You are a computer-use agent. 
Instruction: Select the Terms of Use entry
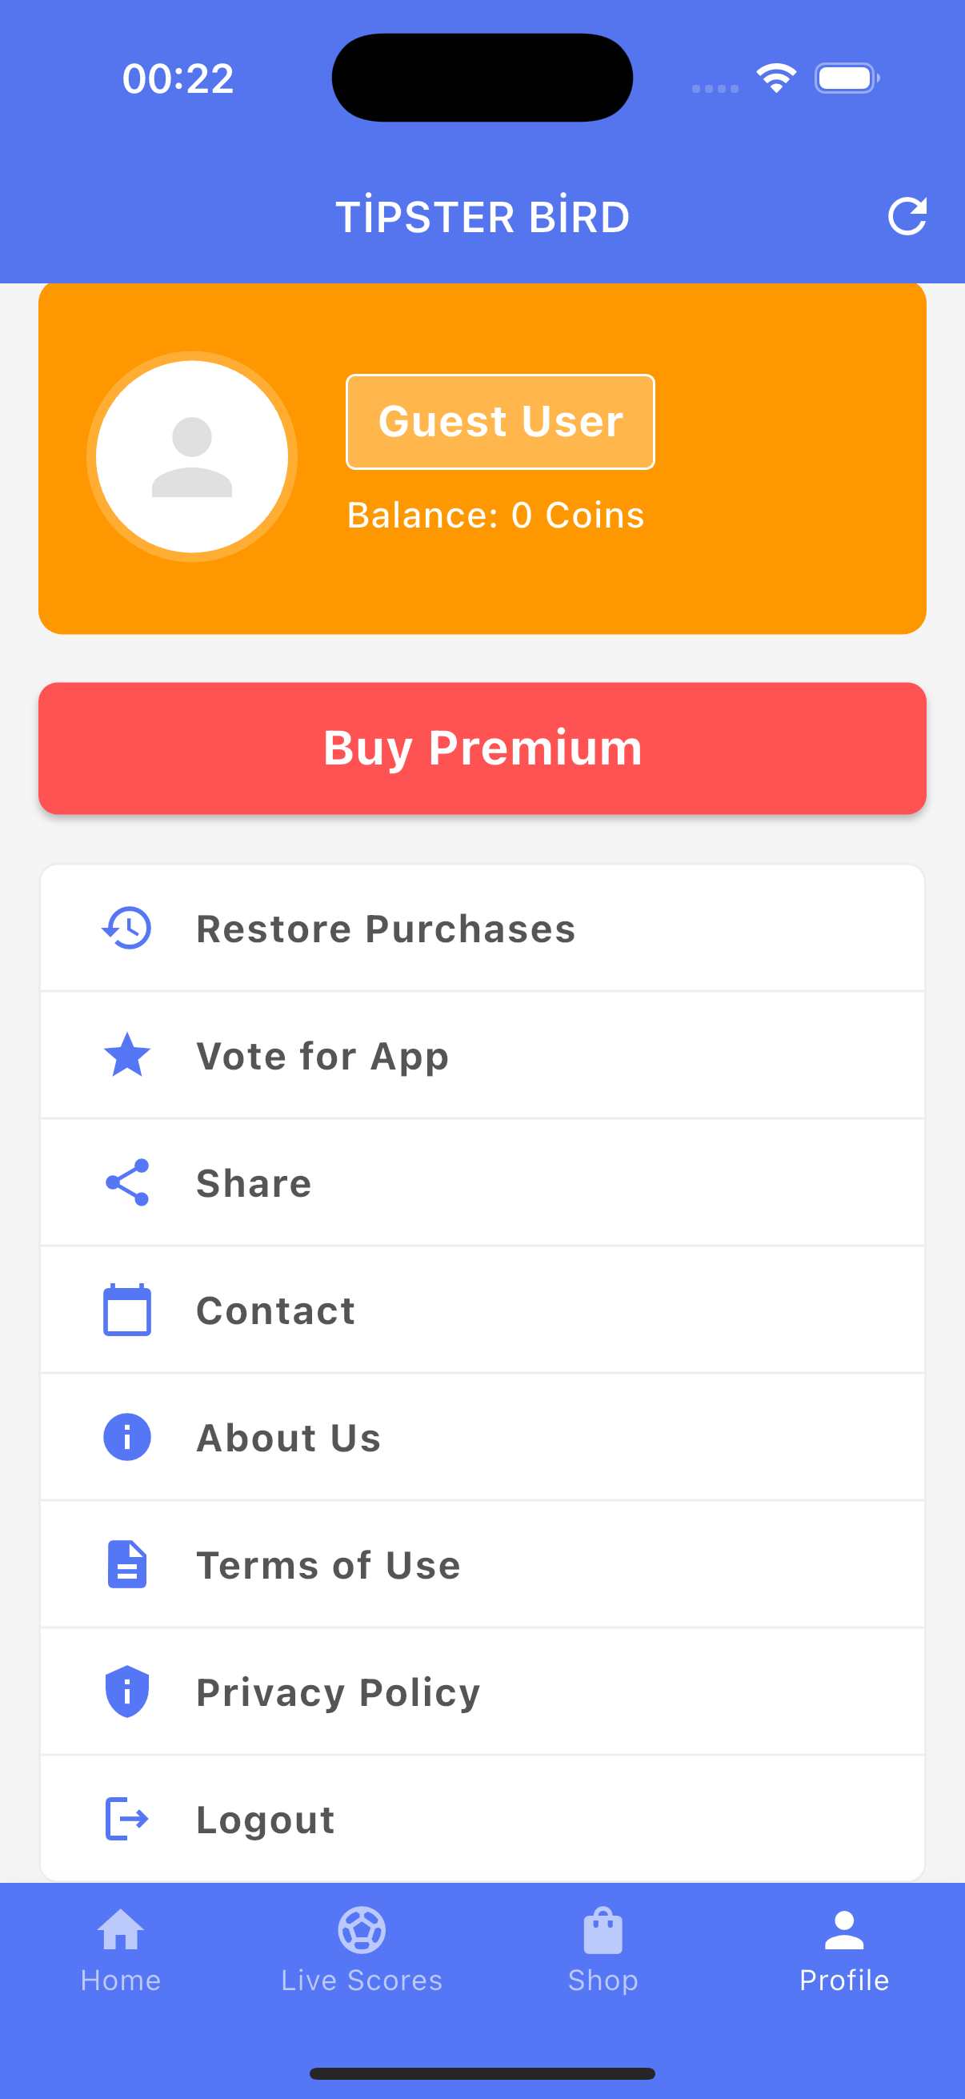pos(328,1565)
